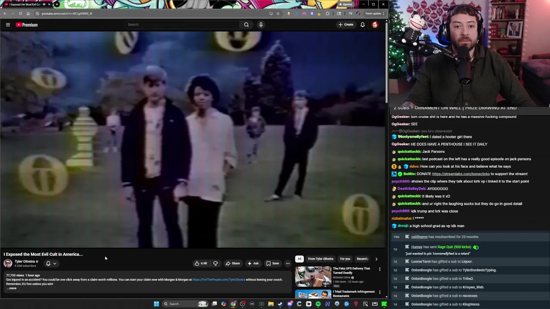Open a new browser tab

pos(57,4)
